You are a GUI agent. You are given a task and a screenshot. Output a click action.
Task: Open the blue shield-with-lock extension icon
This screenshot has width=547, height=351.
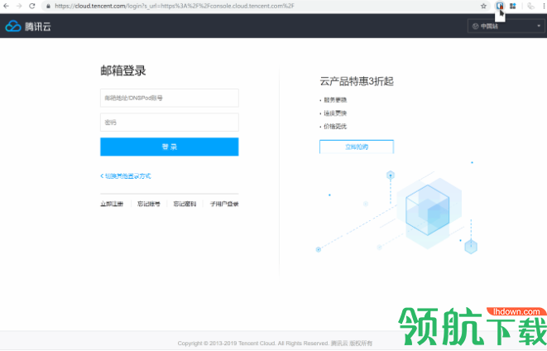[500, 6]
